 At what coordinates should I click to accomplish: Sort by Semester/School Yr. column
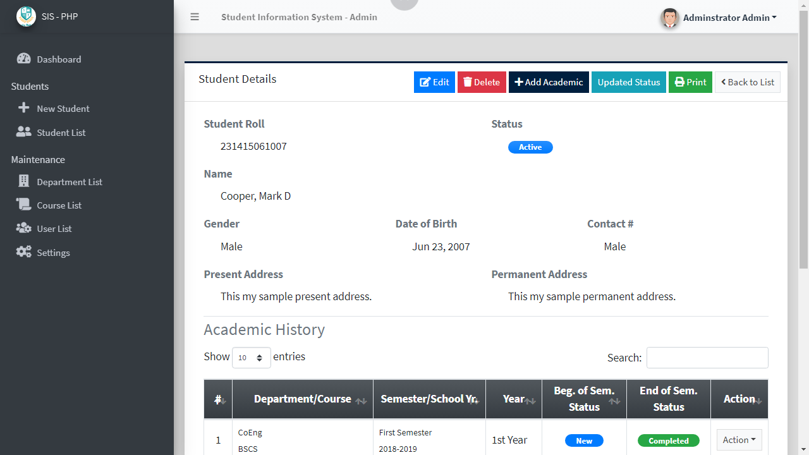pyautogui.click(x=429, y=399)
